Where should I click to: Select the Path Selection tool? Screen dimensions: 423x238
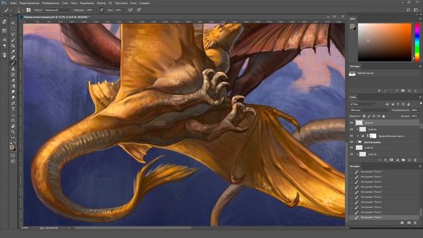coord(13,114)
